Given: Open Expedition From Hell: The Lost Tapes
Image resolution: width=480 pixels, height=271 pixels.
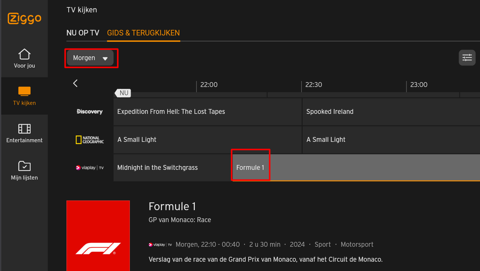Looking at the screenshot, I should point(208,112).
